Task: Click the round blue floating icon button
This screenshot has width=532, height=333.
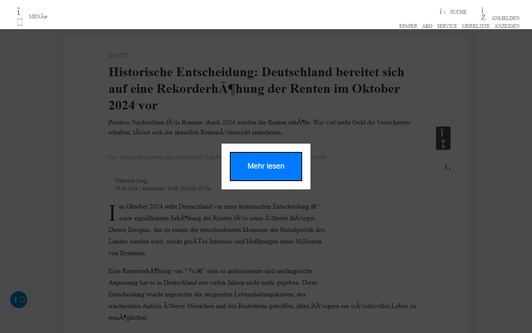Action: point(19,300)
